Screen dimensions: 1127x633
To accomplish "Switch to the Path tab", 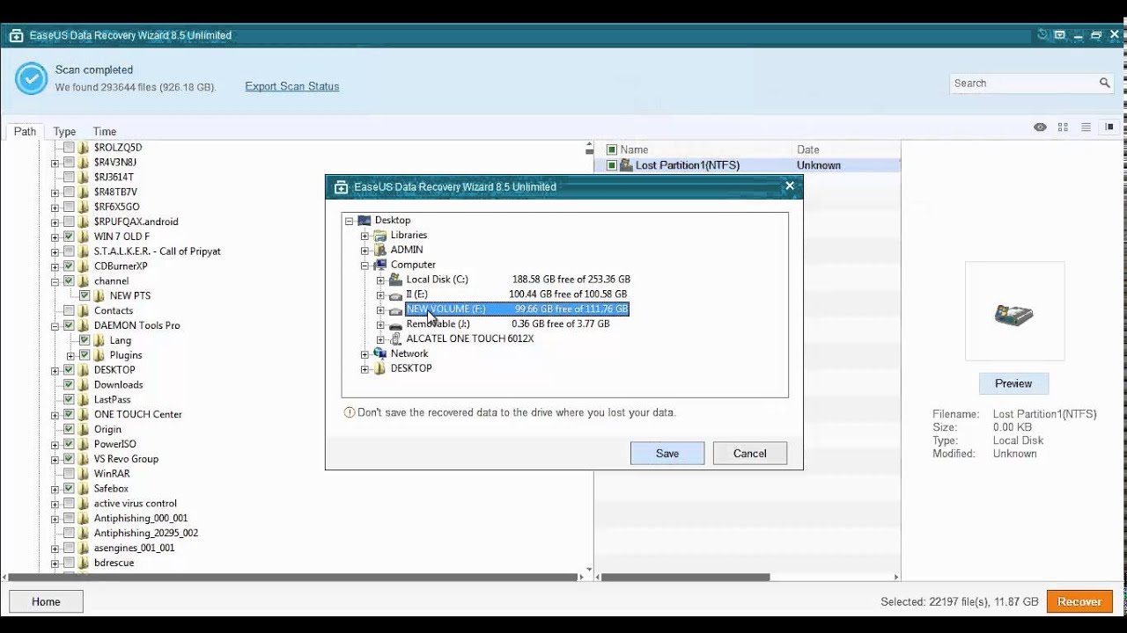I will click(x=25, y=131).
